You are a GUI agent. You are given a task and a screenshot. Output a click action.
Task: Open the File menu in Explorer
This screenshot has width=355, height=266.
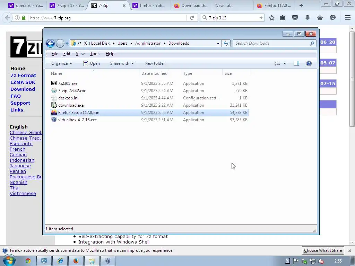(x=54, y=54)
